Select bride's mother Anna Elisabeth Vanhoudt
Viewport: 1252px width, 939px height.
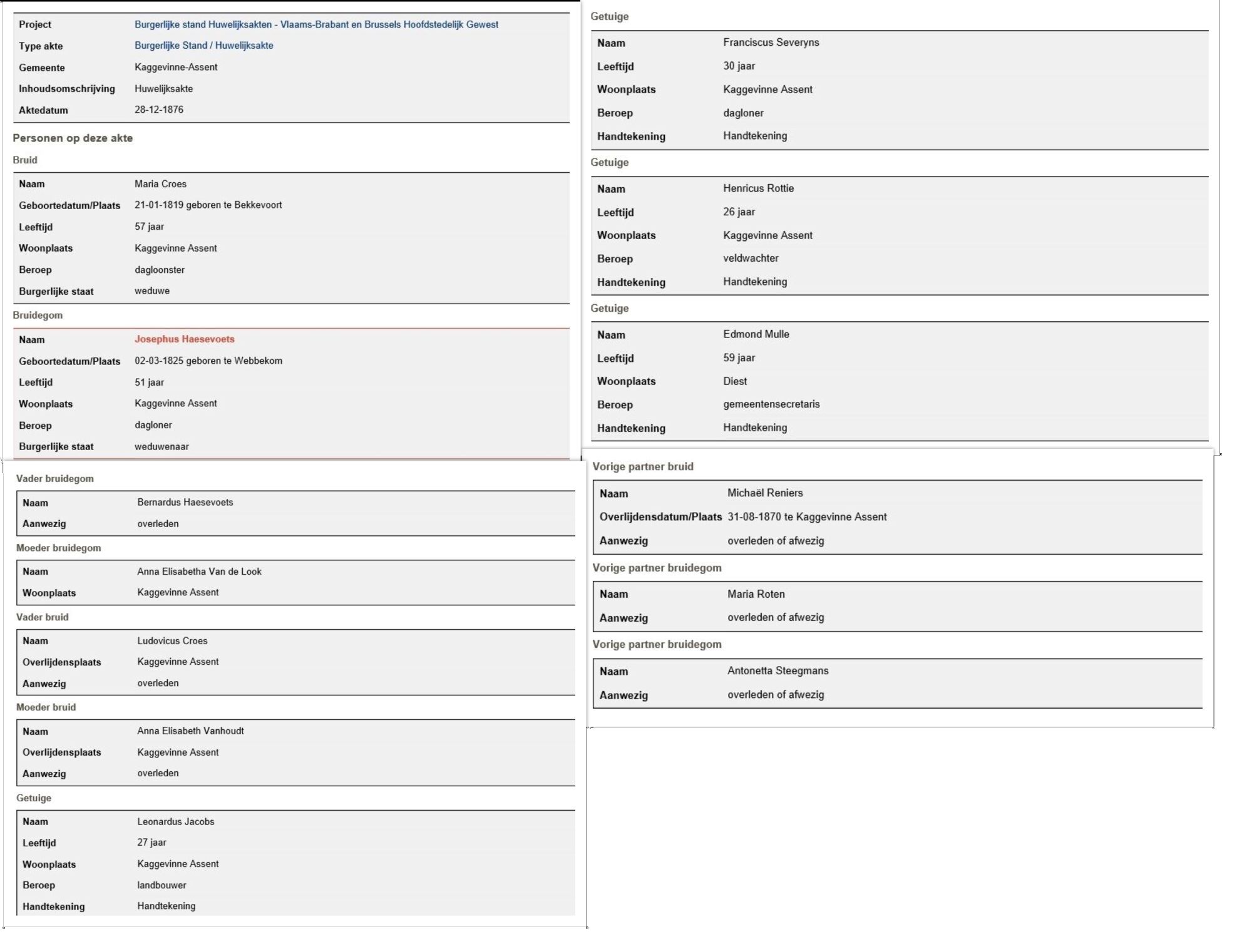pyautogui.click(x=190, y=731)
